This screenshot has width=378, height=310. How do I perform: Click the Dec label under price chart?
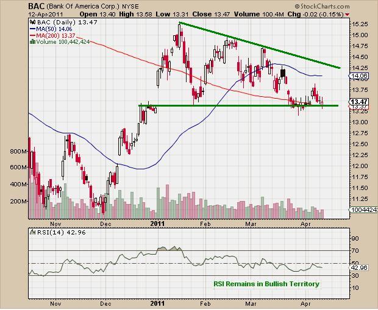coord(105,224)
